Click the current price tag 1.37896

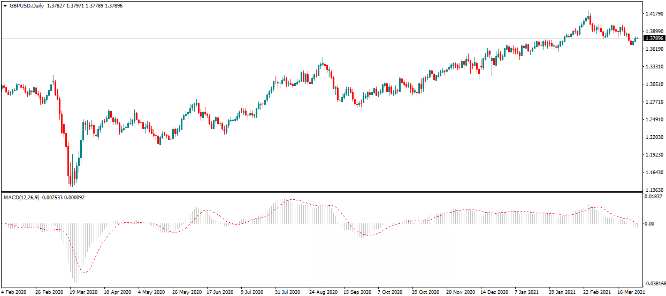coord(654,38)
